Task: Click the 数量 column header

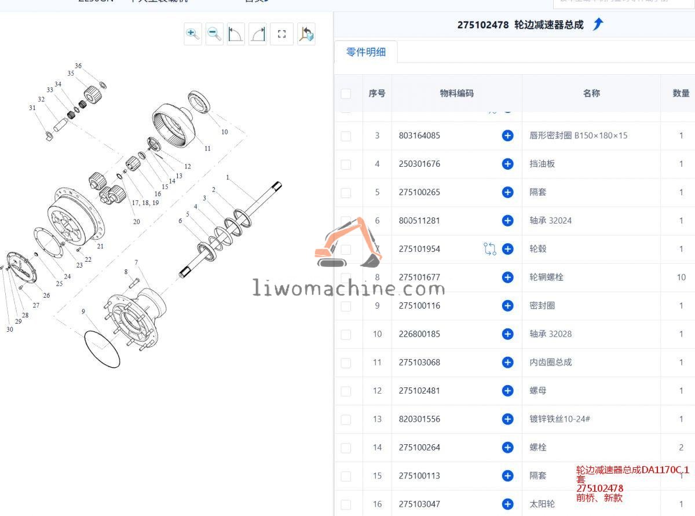Action: (681, 93)
